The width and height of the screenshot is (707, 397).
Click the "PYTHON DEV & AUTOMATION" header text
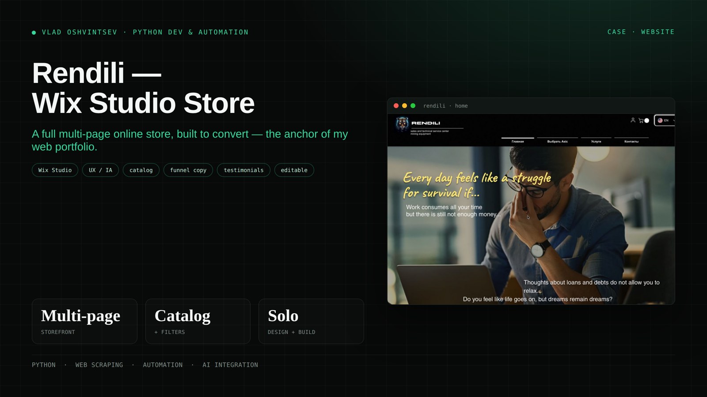tap(190, 32)
